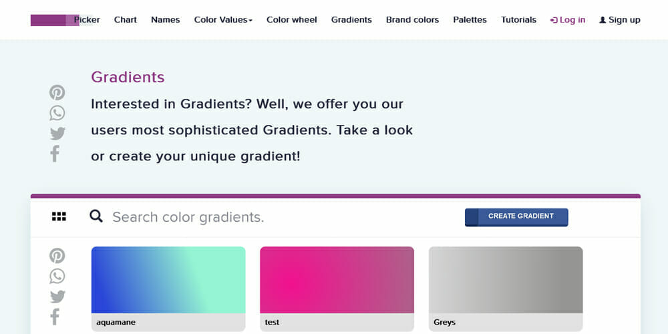The image size is (668, 334).
Task: Share via WhatsApp in the header section
Action: pyautogui.click(x=57, y=113)
